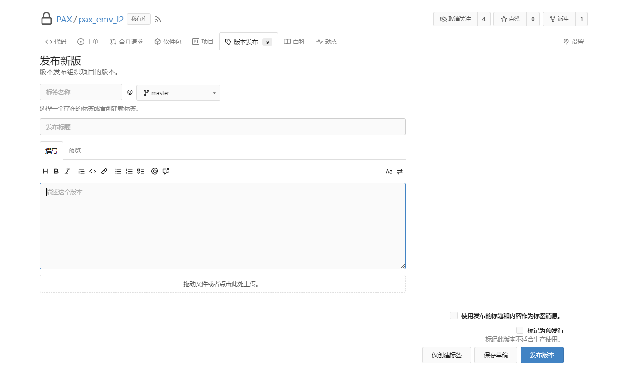This screenshot has height=376, width=638.
Task: Add an unordered bullet list
Action: pyautogui.click(x=118, y=171)
